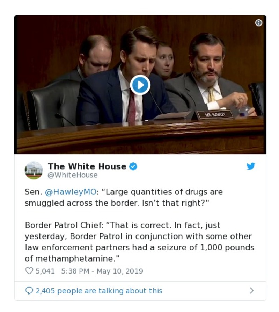Open the White House profile avatar
The width and height of the screenshot is (279, 312).
pyautogui.click(x=34, y=170)
